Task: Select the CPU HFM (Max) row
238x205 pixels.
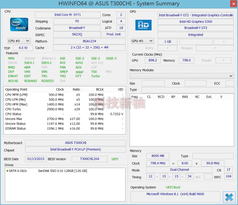Action: point(64,105)
